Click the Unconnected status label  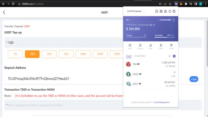pyautogui.click(x=165, y=20)
